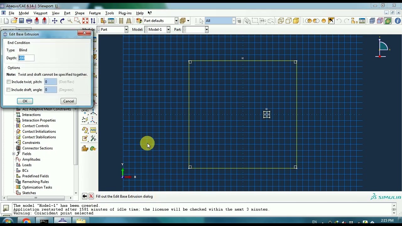Open the Model menu
The image size is (402, 226).
tap(24, 13)
